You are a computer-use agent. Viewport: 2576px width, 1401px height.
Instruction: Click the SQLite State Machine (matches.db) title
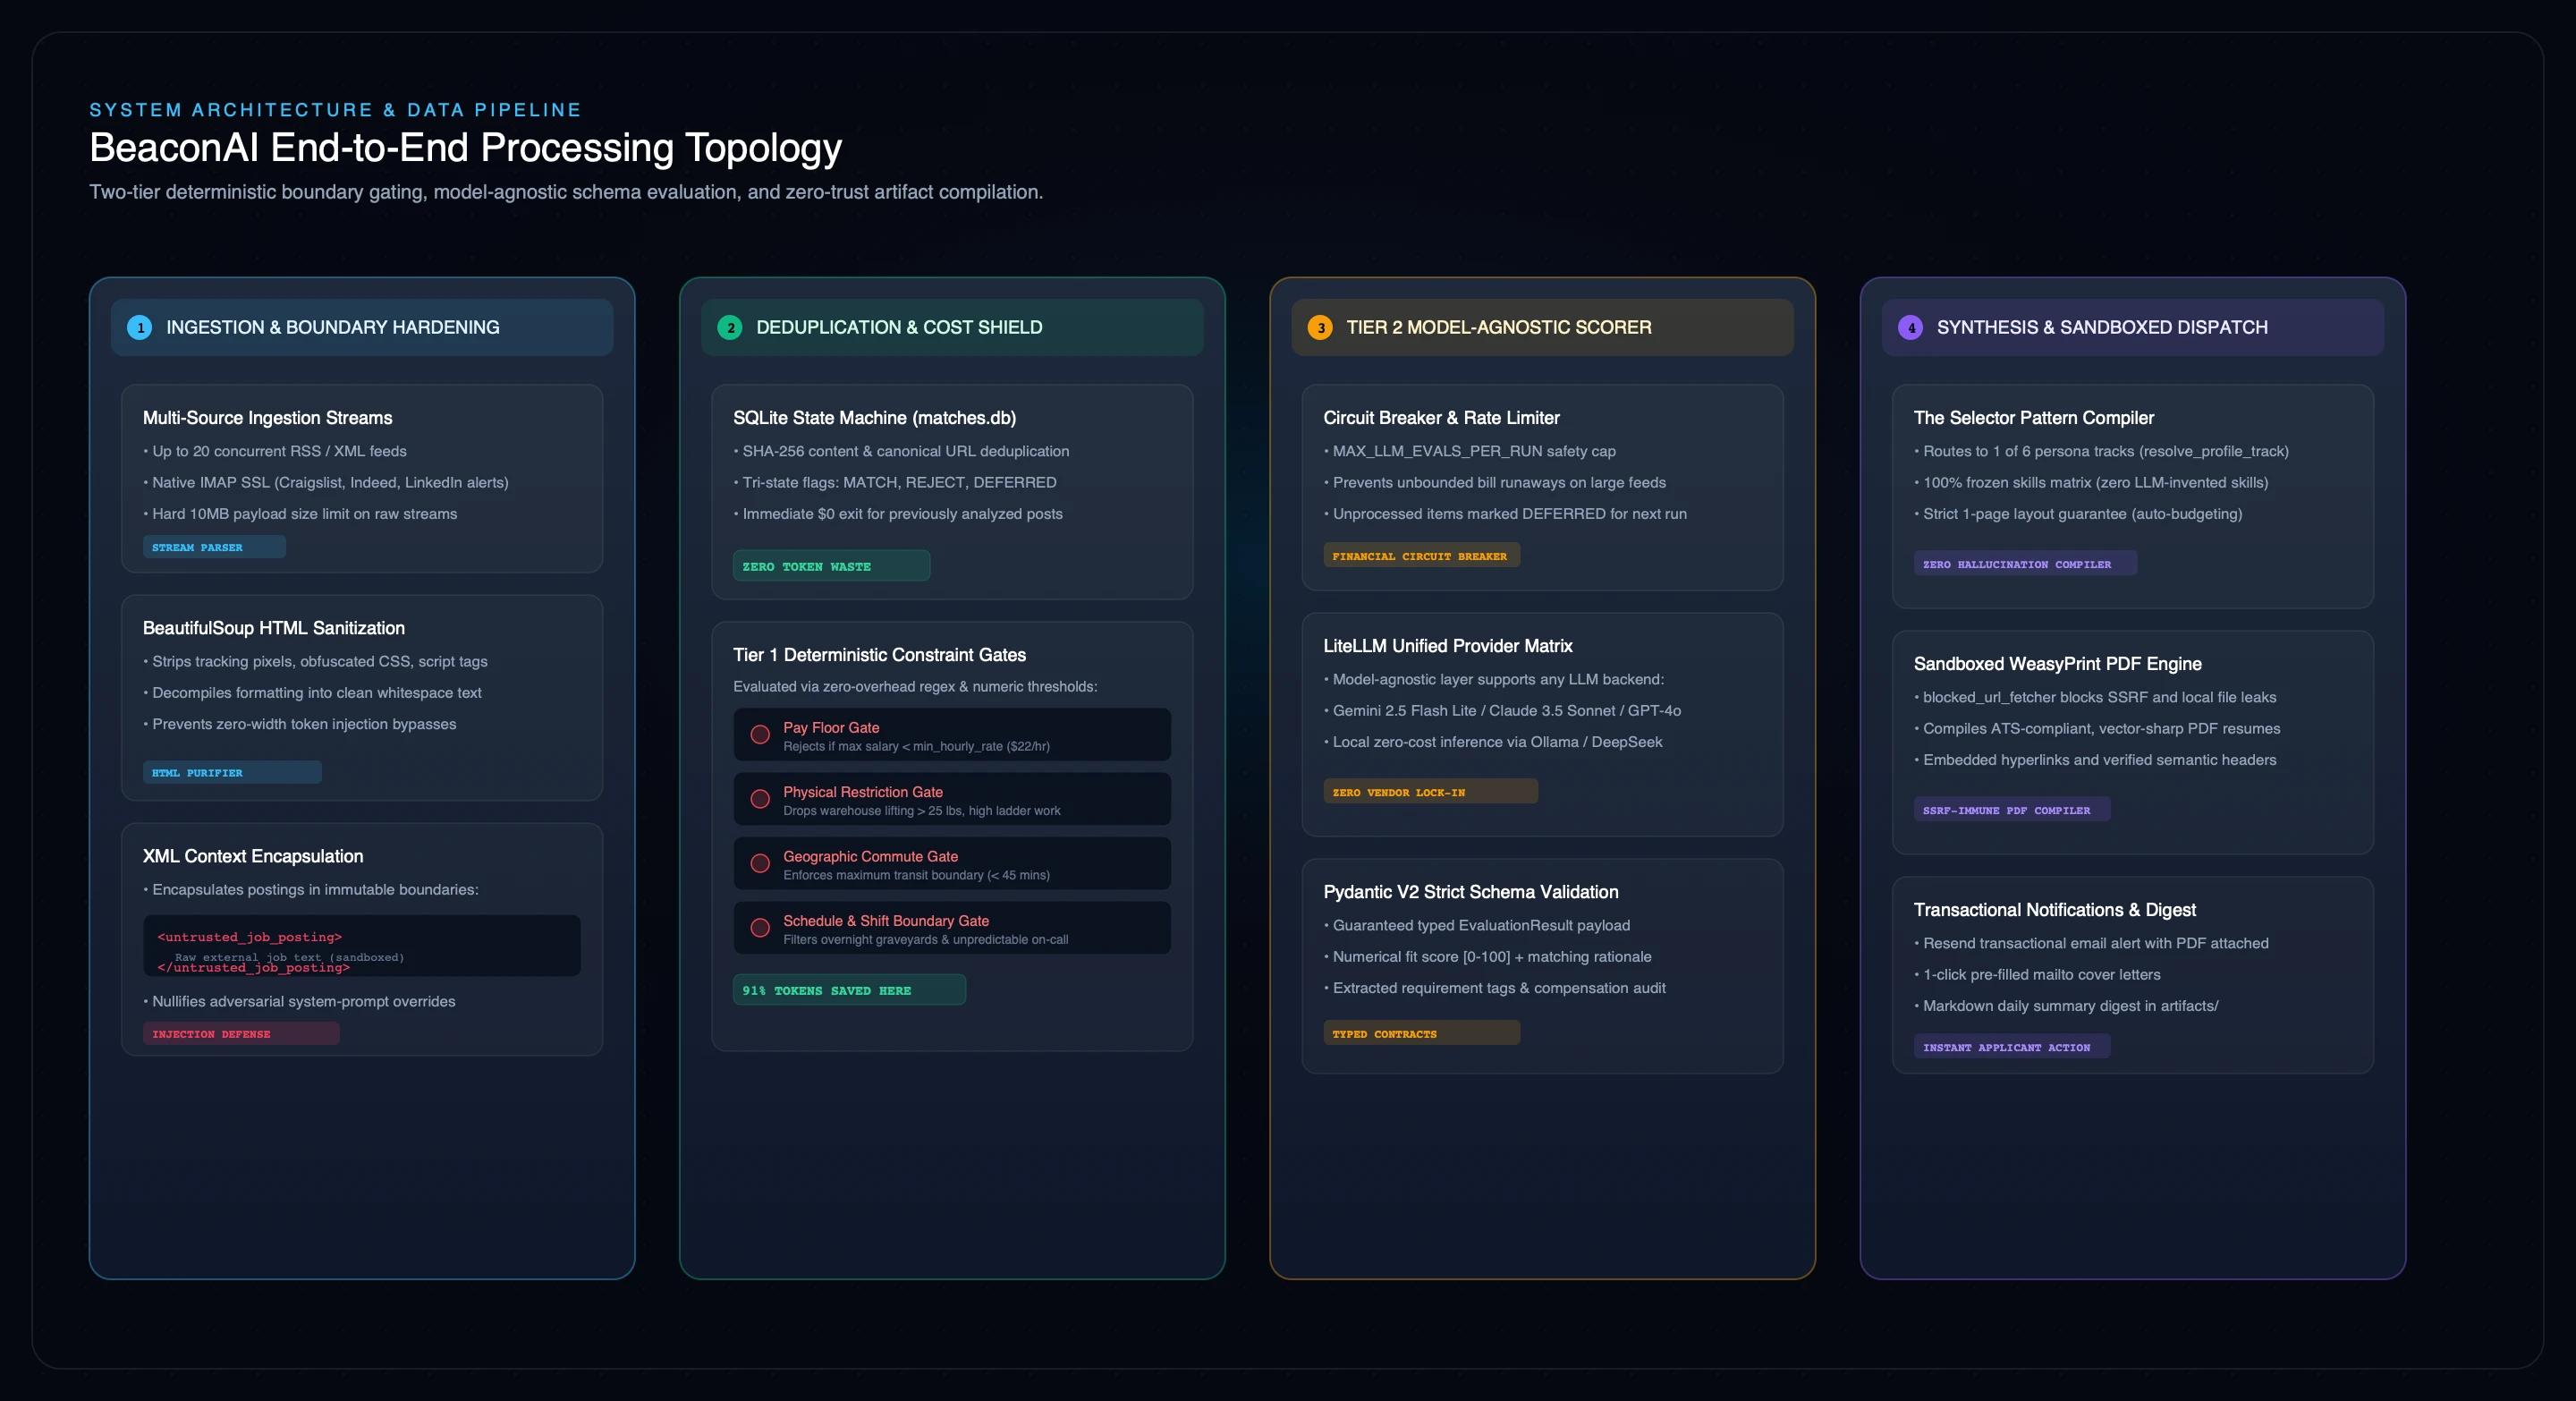coord(874,418)
